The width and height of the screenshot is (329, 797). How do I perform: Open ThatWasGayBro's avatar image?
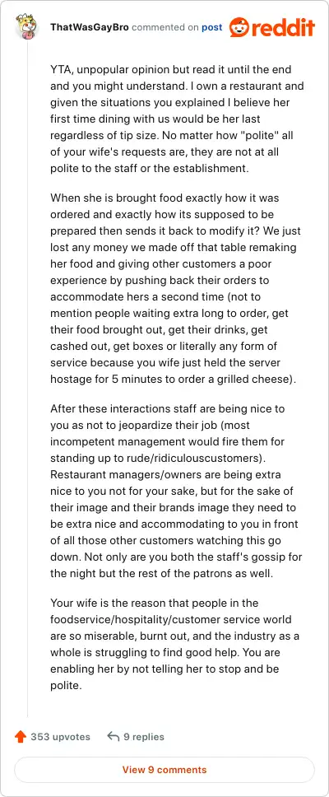tap(27, 27)
